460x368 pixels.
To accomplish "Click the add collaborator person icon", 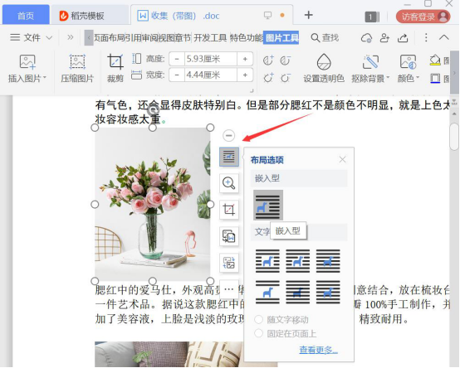I will 384,38.
